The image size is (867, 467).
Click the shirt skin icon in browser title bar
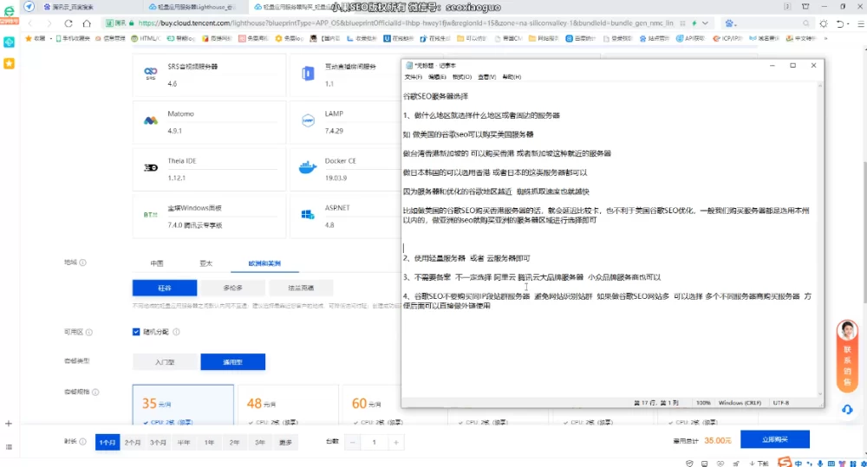click(805, 7)
